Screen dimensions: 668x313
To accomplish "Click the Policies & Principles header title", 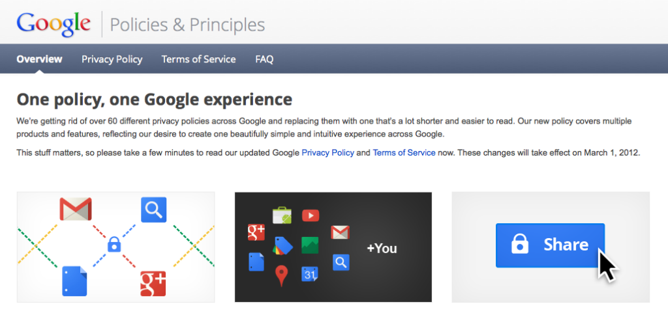I will pyautogui.click(x=187, y=25).
